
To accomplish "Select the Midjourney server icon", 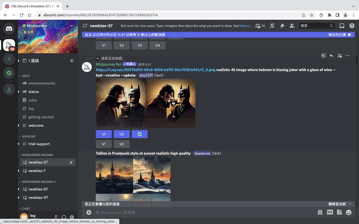I will (9, 45).
